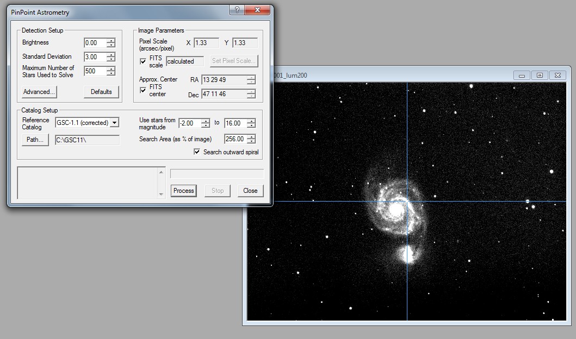The image size is (576, 339).
Task: Uncheck the FITS center checkbox
Action: tap(144, 90)
